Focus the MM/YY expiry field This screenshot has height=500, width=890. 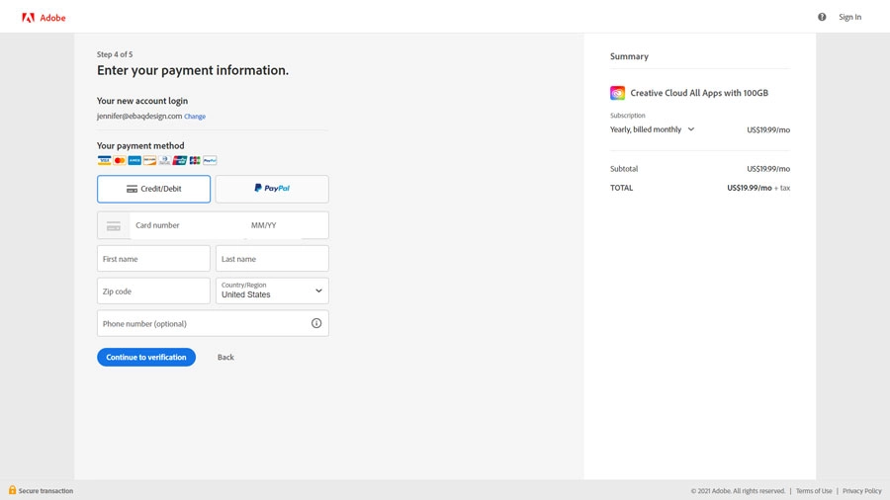pyautogui.click(x=275, y=225)
